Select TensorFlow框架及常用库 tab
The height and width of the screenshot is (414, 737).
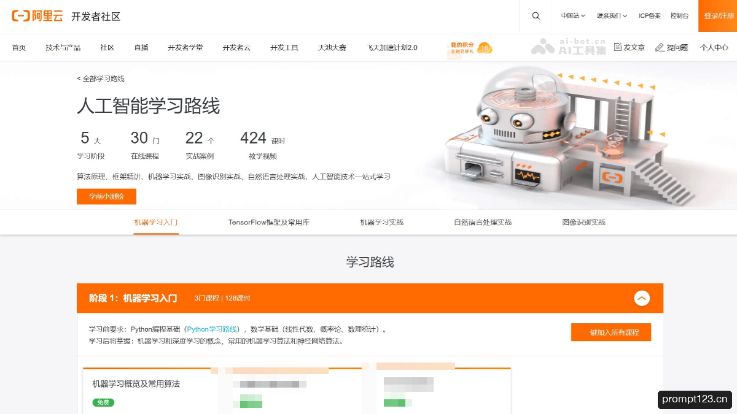(268, 222)
